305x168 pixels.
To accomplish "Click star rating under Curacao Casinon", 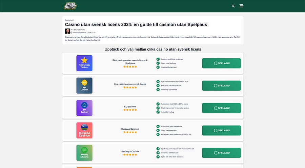I will pyautogui.click(x=130, y=132).
